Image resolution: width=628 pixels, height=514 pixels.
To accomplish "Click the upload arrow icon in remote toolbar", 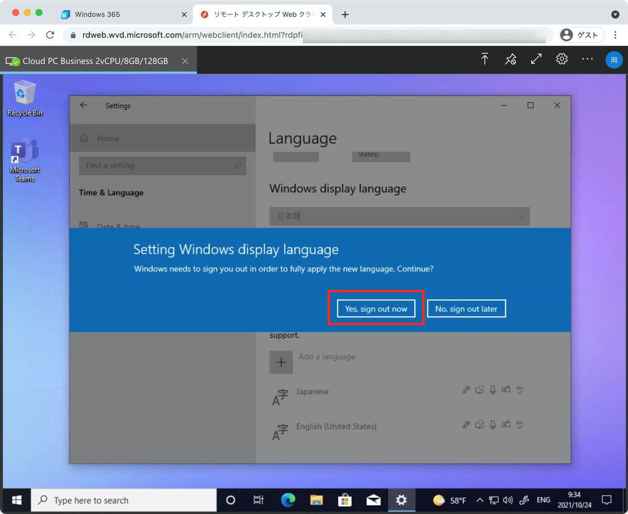I will click(x=485, y=59).
